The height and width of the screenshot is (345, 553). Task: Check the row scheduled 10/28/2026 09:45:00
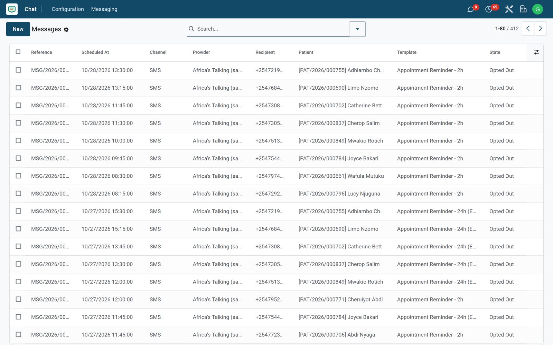18,158
